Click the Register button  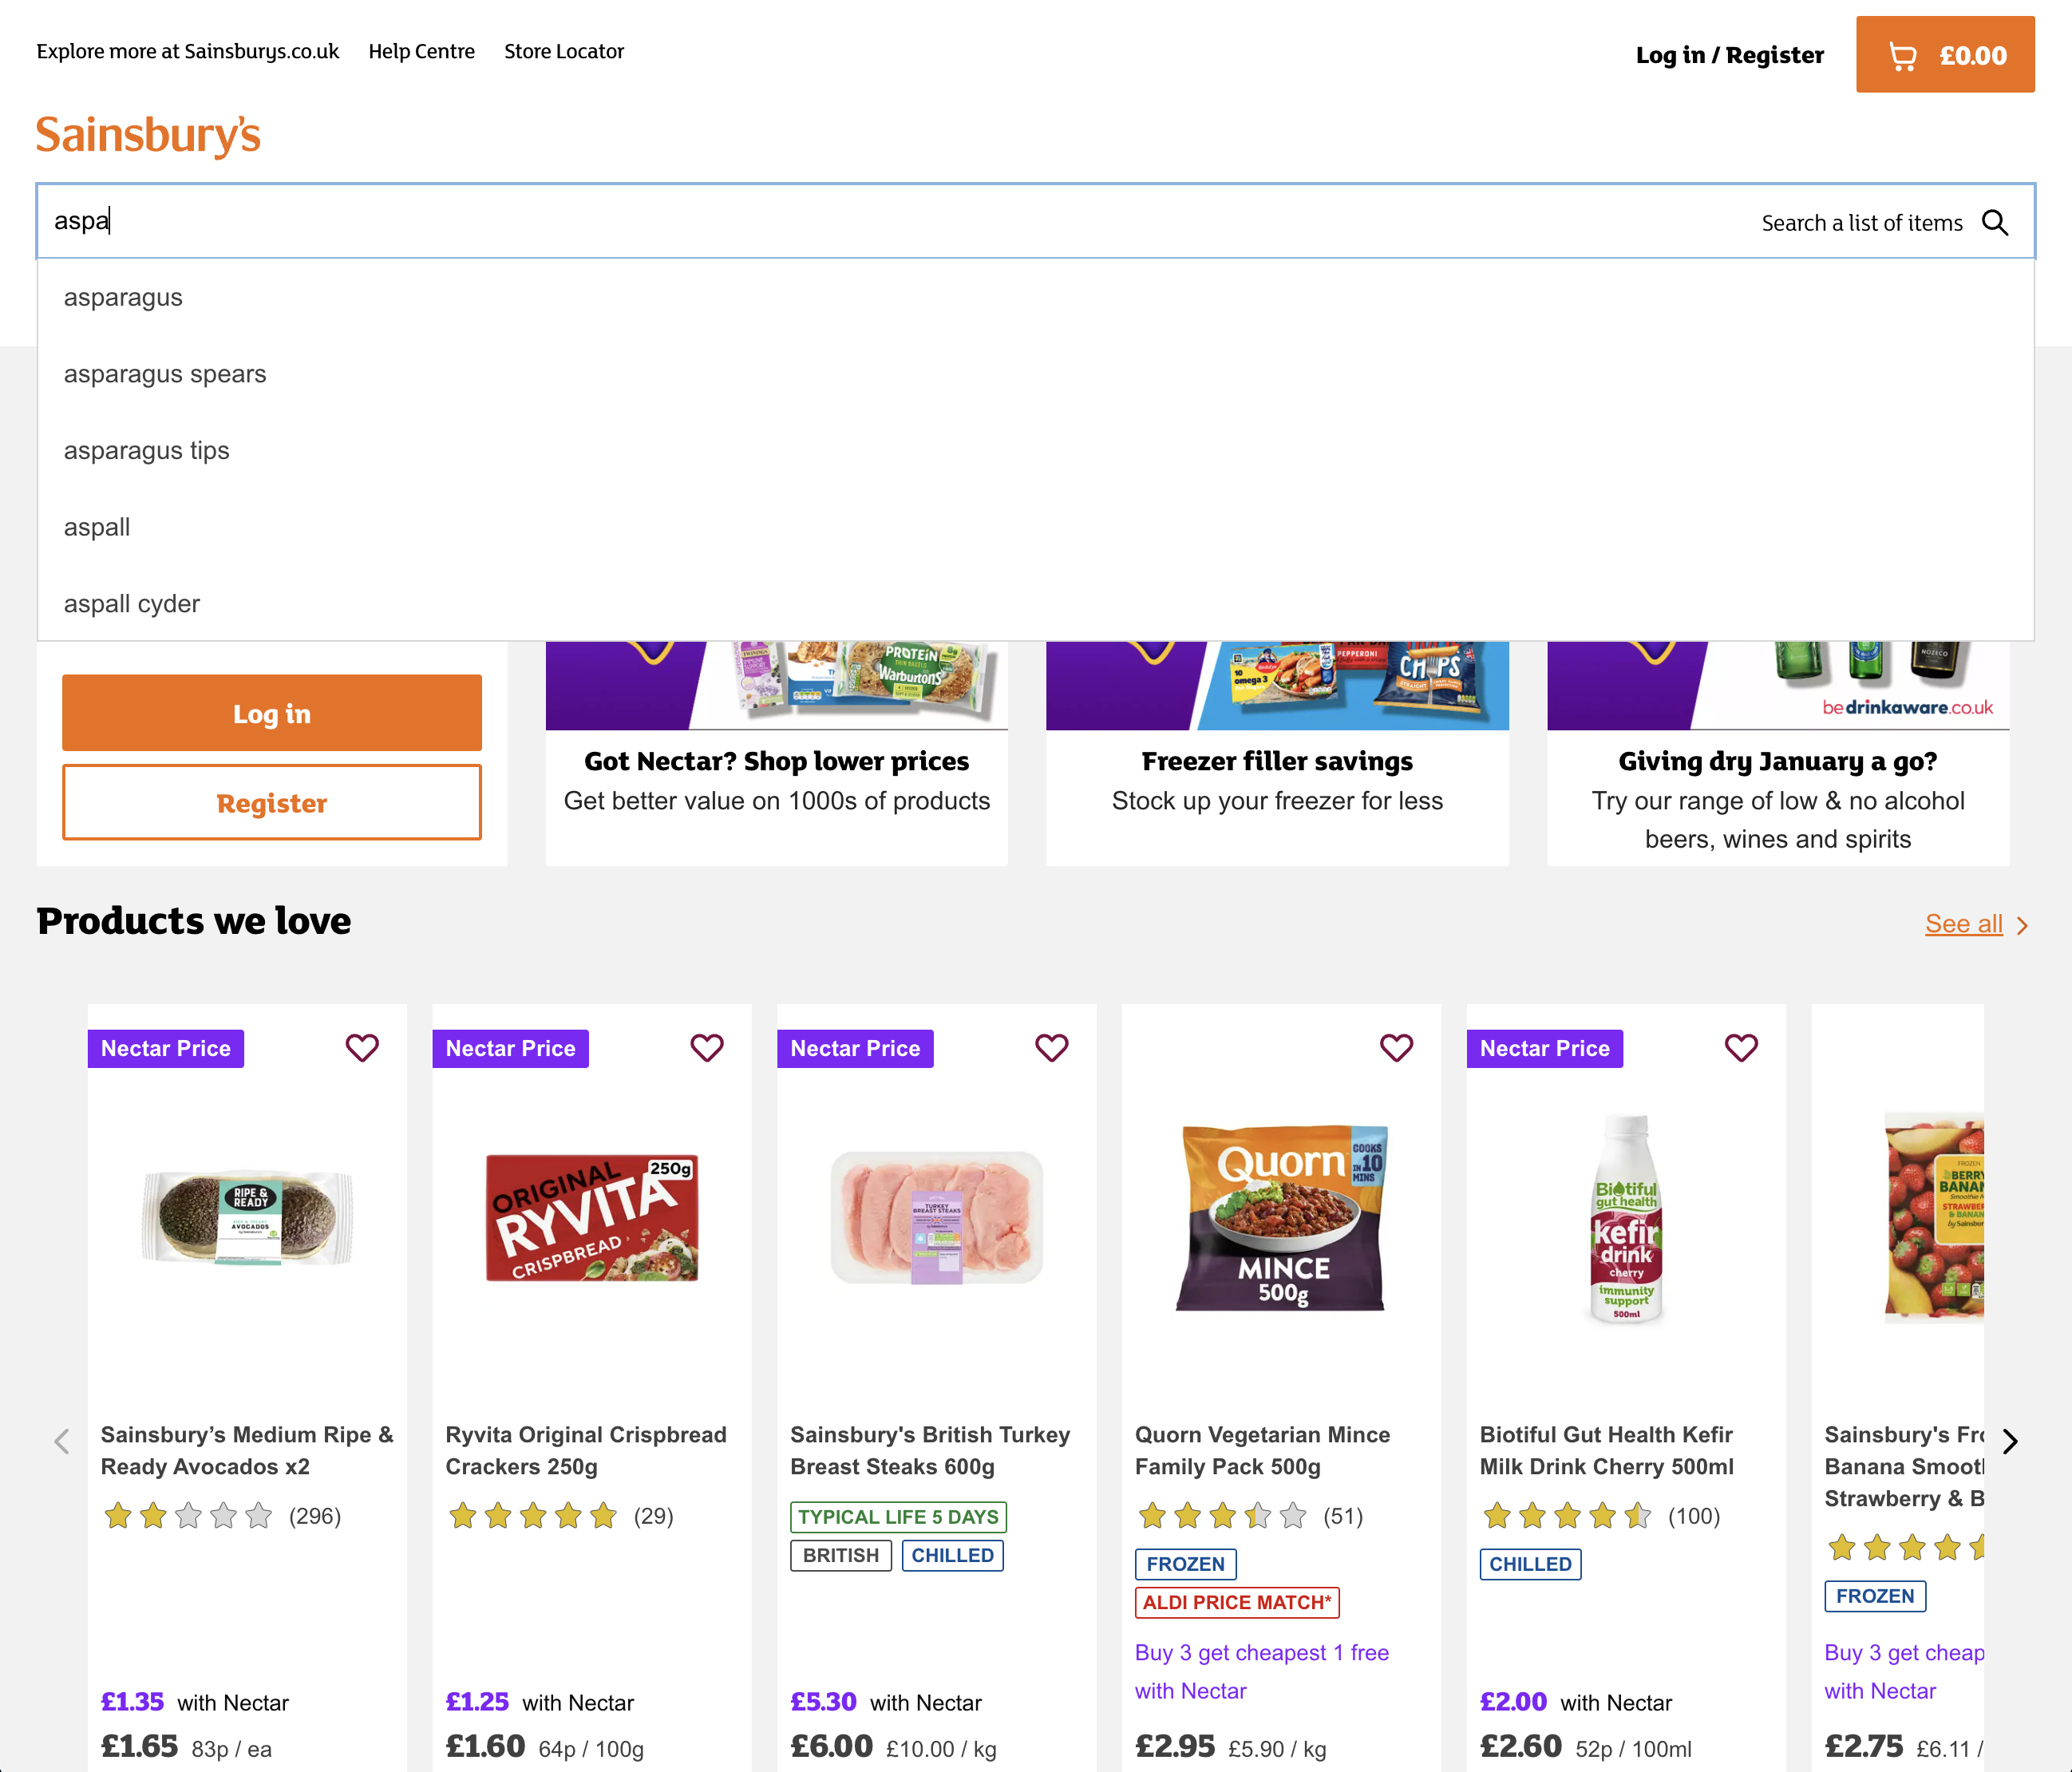(271, 802)
